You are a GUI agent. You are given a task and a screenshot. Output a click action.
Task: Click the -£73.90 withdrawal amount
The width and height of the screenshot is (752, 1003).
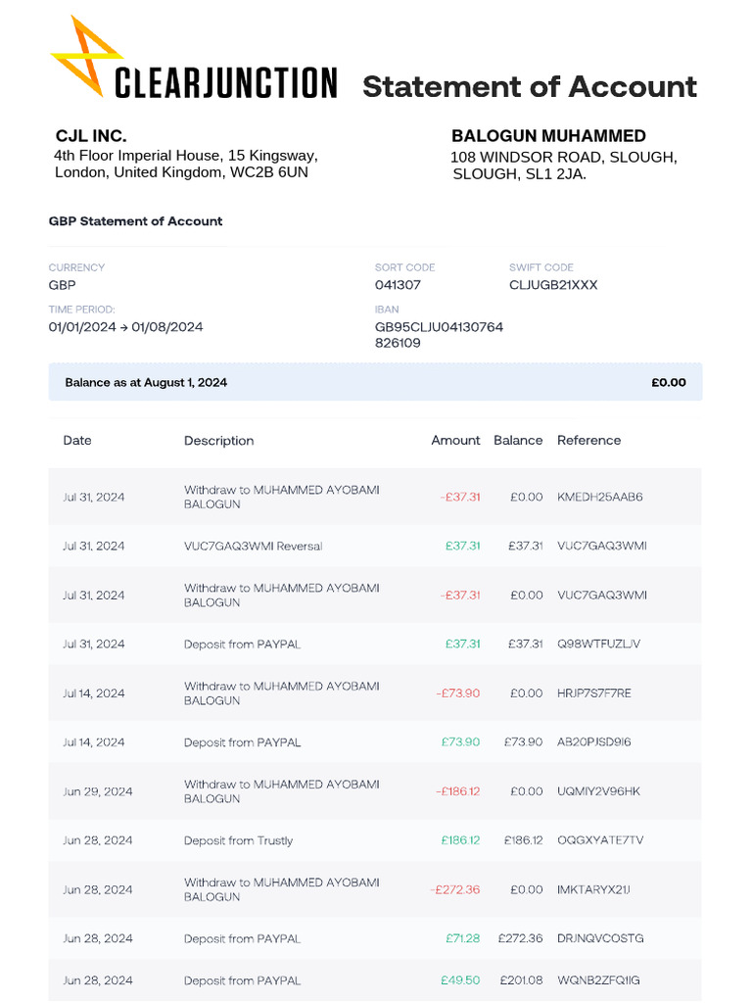pos(458,693)
